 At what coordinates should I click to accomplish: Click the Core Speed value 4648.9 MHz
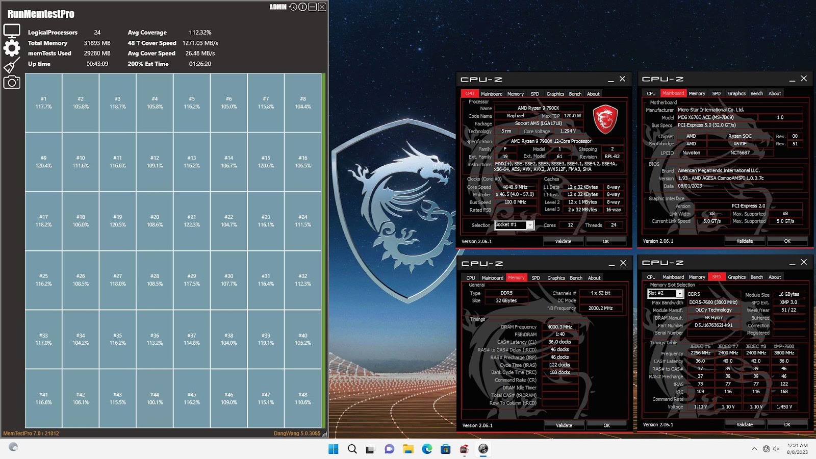pyautogui.click(x=515, y=187)
